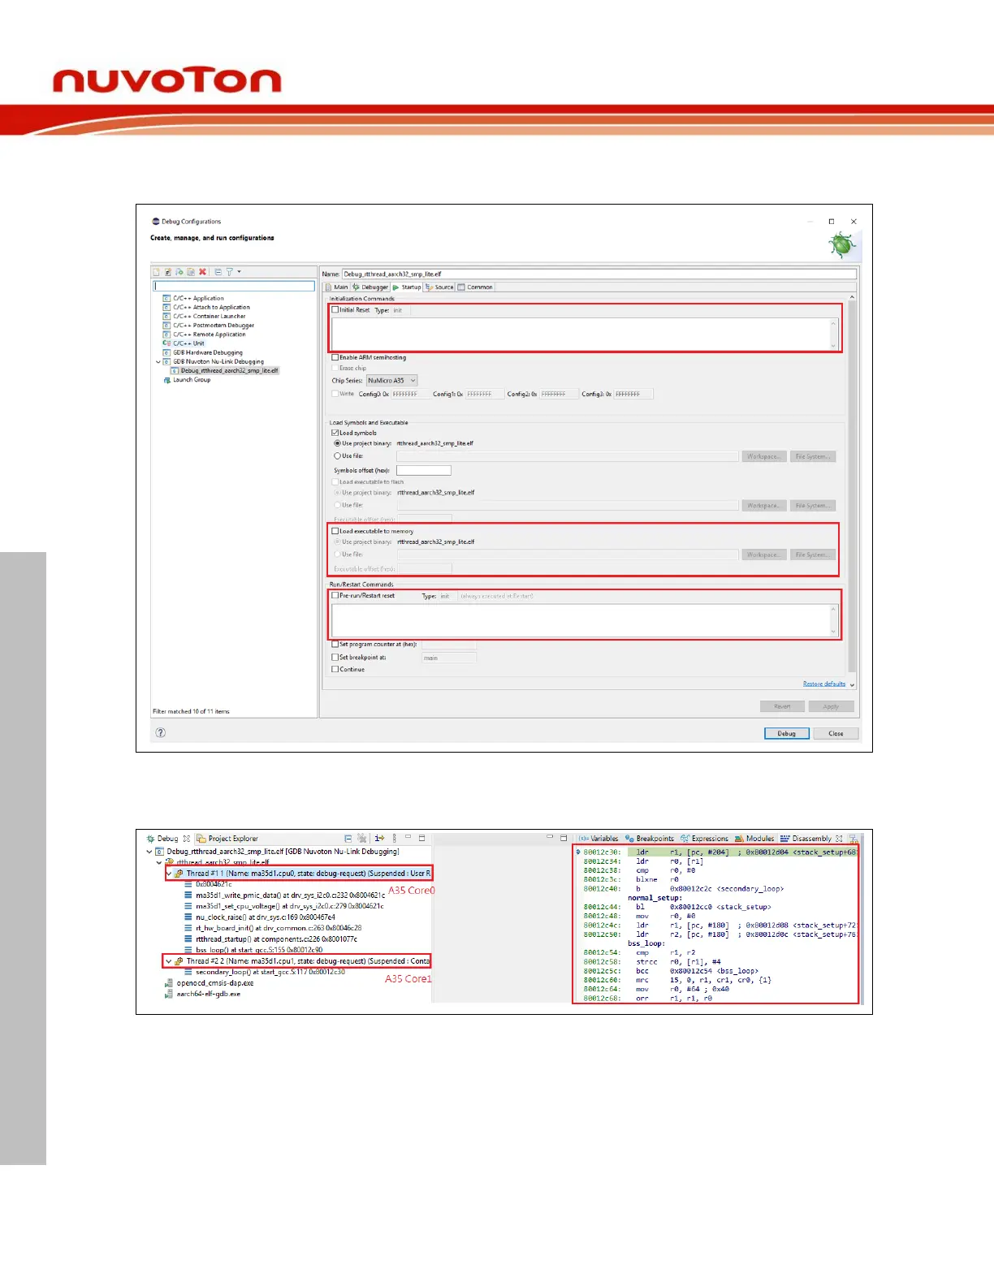Select the openocd_cmsis-dap.exe process icon
Screen dimensions: 994x1286
(169, 983)
